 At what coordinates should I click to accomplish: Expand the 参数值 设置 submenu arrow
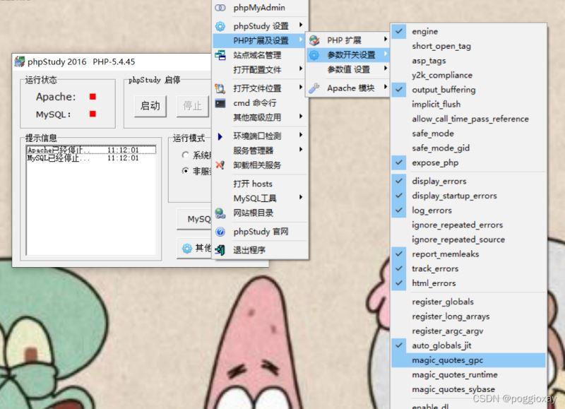coord(386,69)
